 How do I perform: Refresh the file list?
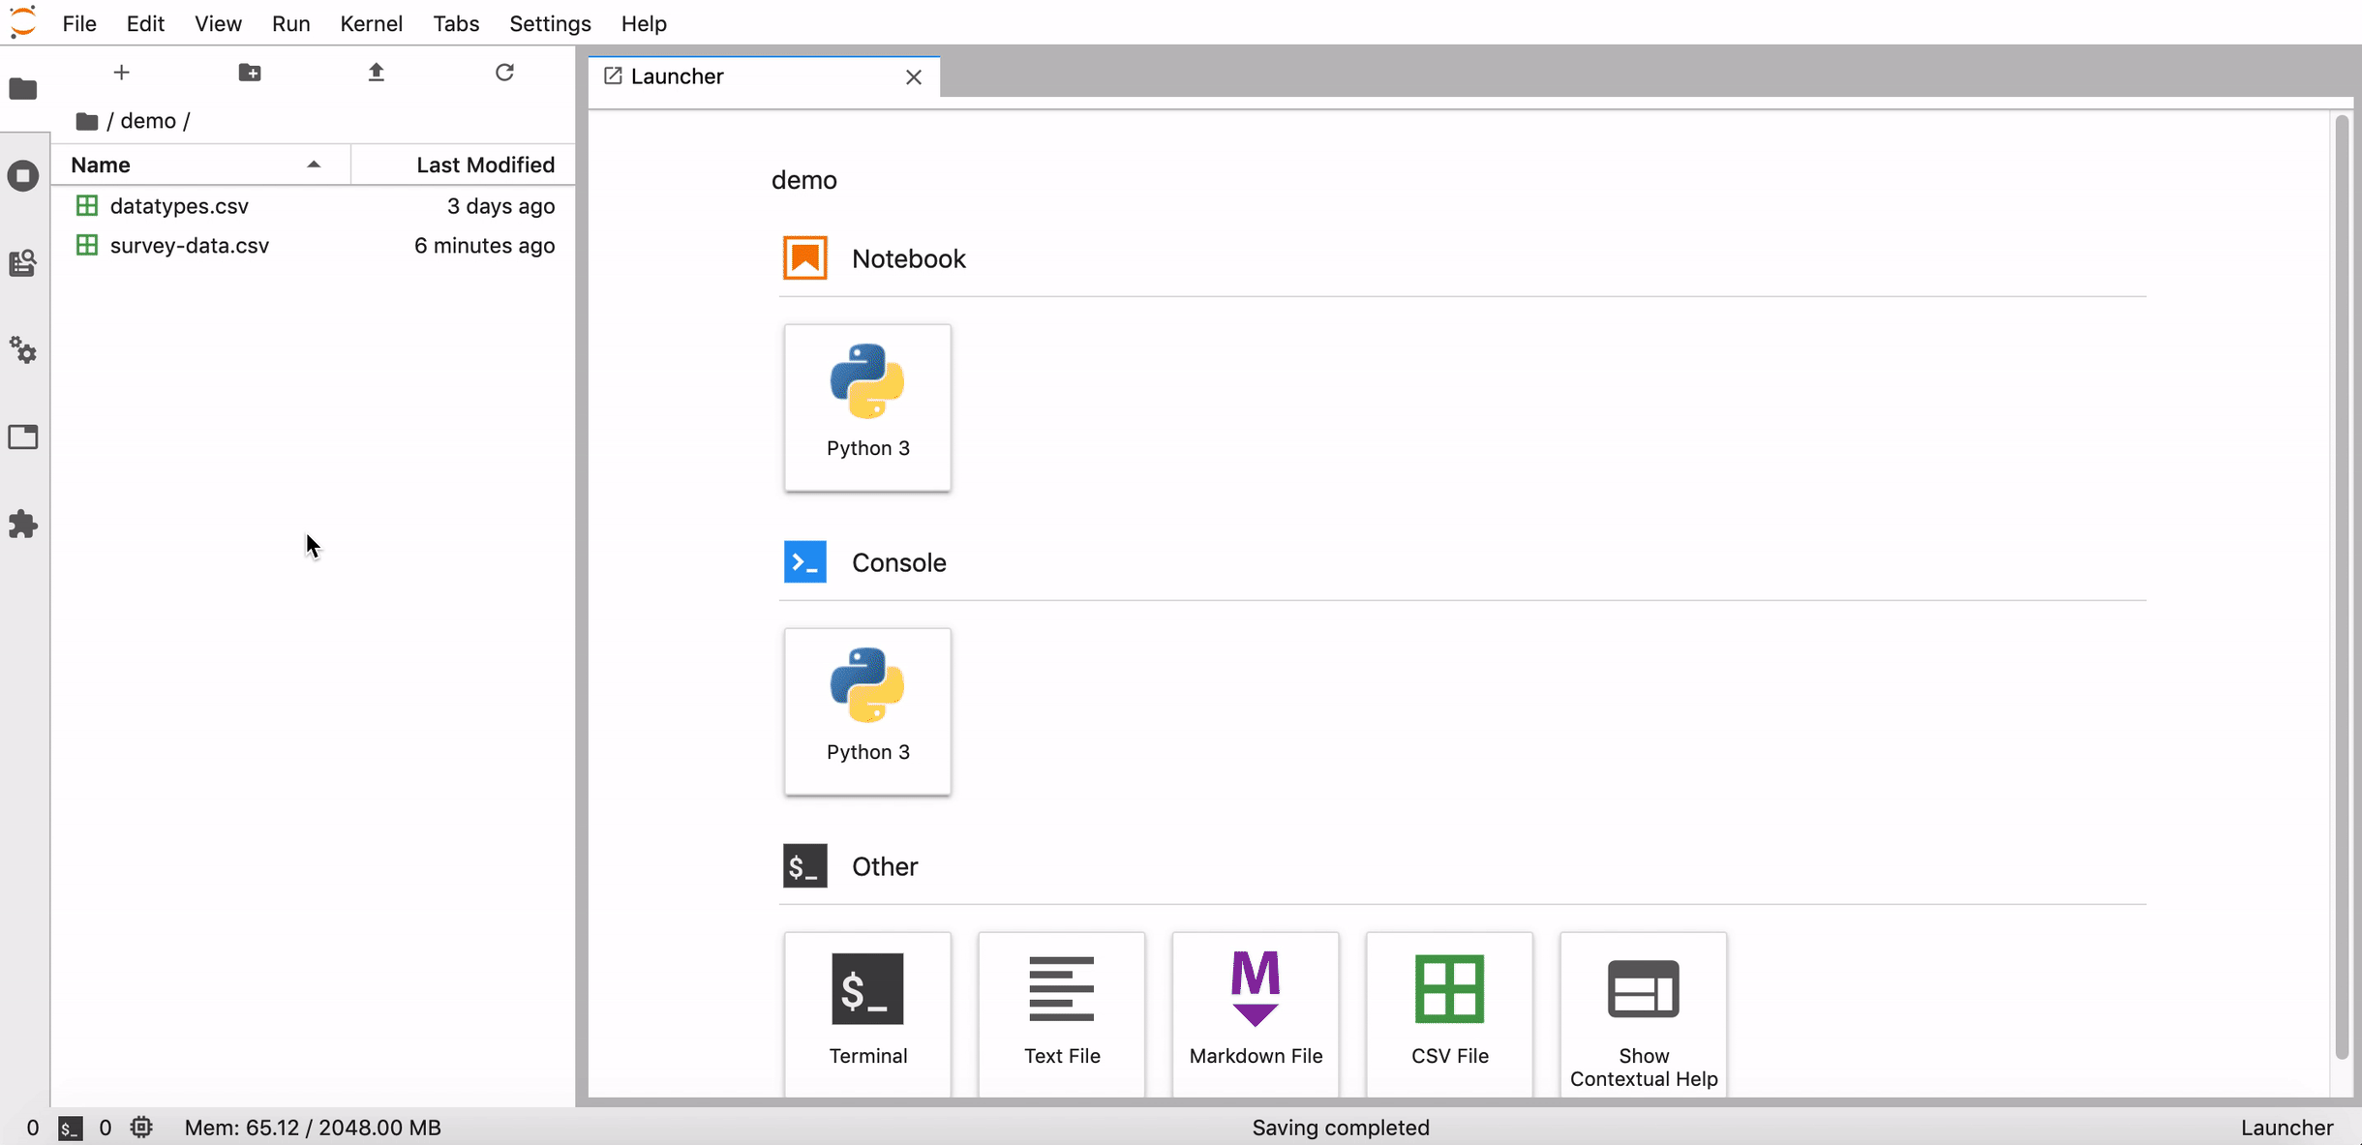point(504,73)
